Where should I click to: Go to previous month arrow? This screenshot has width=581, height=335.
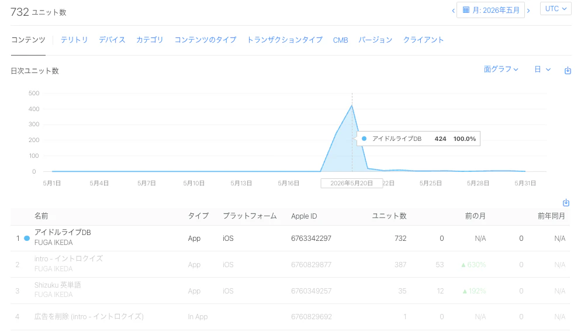[453, 11]
